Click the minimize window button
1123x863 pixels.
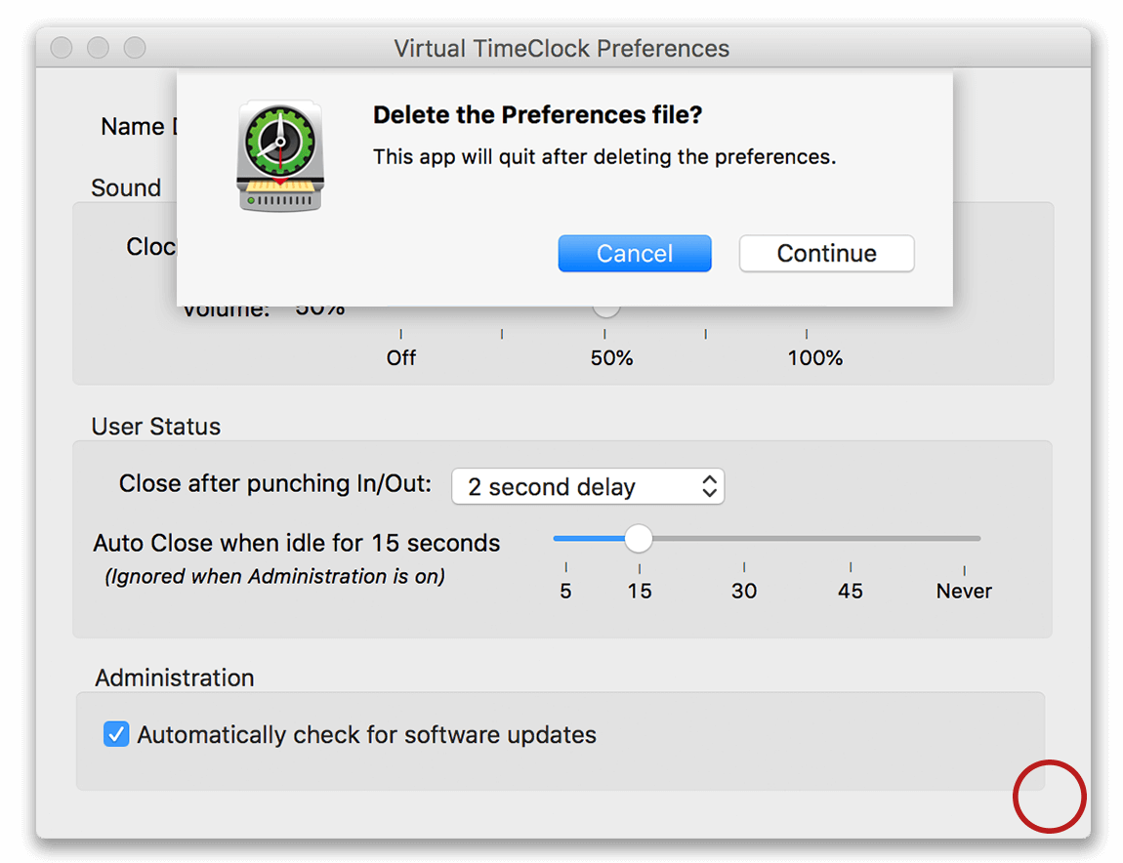98,47
